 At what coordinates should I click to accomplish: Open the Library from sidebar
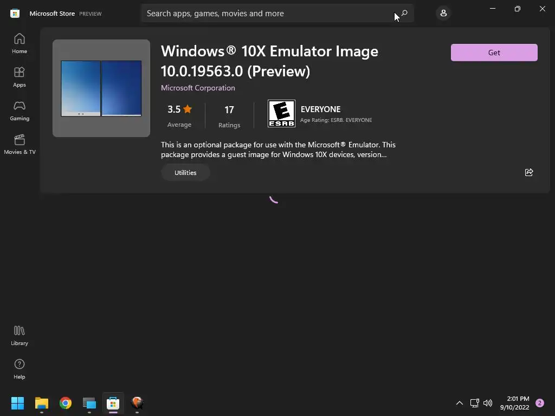pos(20,335)
